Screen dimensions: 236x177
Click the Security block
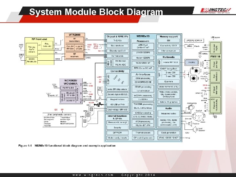click(x=118, y=128)
